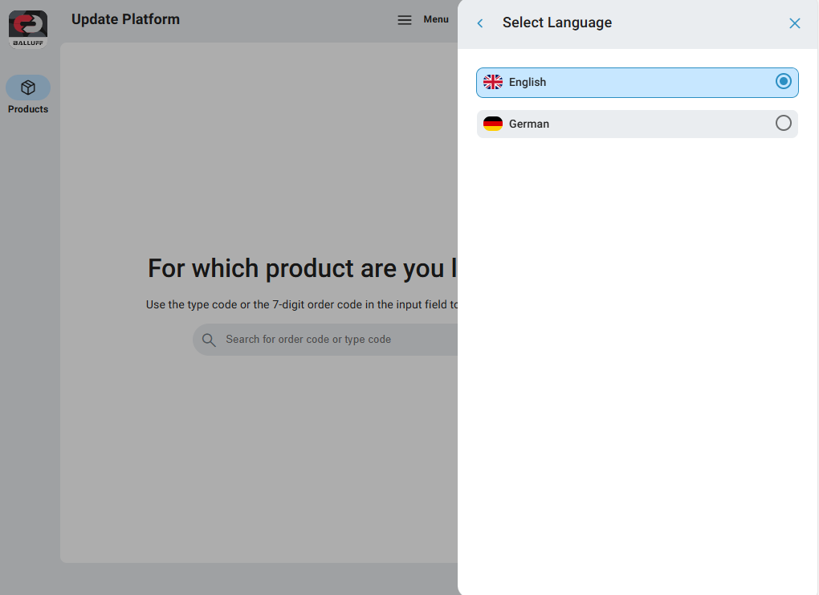Viewport: 819px width, 595px height.
Task: Go back using the left chevron arrow
Action: pyautogui.click(x=480, y=23)
